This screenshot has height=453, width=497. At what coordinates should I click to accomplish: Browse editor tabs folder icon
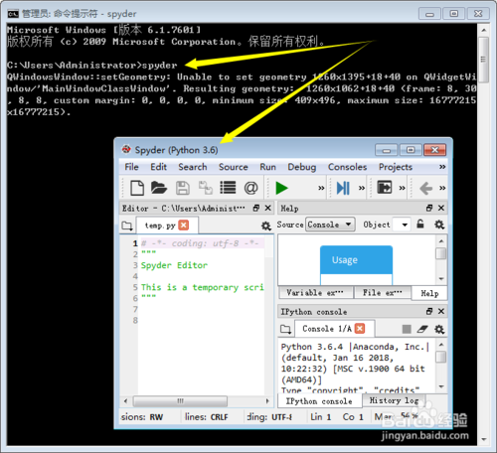click(x=127, y=226)
